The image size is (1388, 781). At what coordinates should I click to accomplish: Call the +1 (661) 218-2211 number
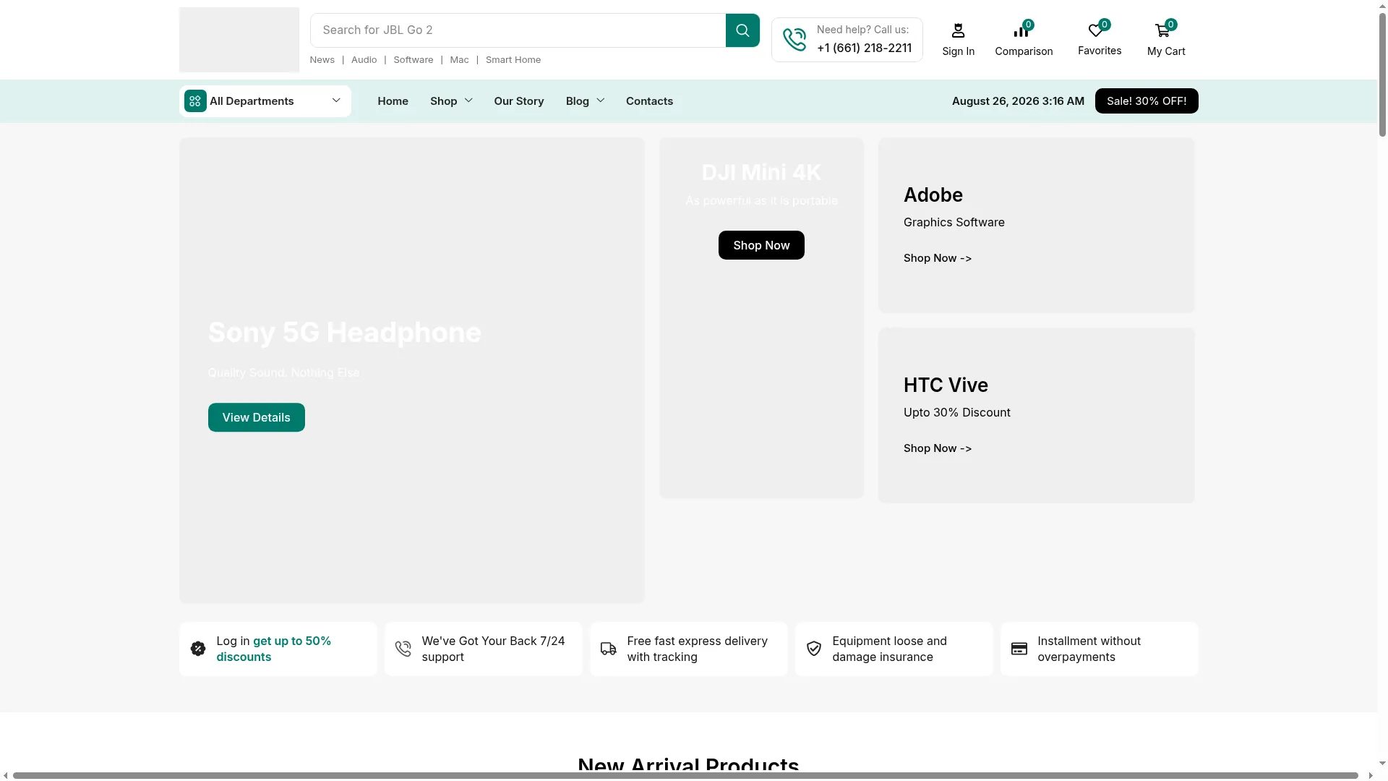[x=865, y=48]
